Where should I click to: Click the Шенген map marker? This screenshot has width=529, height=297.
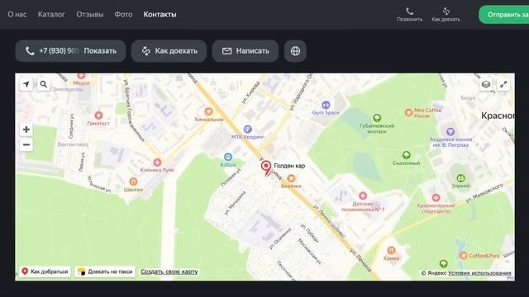[x=133, y=181]
